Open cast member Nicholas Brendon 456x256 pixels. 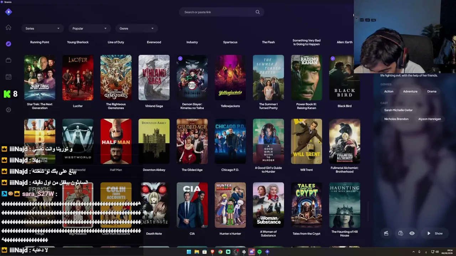(396, 119)
